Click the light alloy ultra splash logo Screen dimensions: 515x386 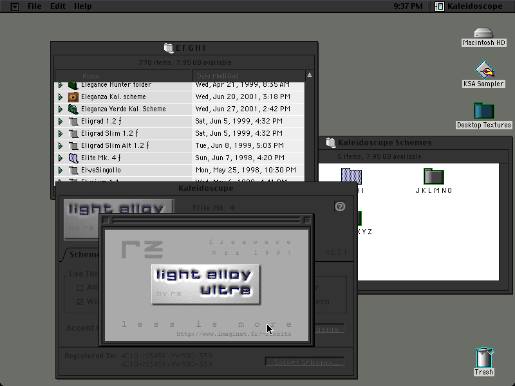click(206, 284)
